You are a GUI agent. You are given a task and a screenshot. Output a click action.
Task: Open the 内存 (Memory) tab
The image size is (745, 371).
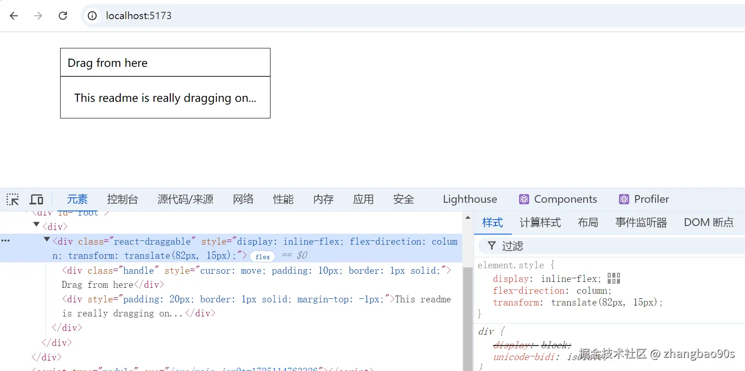pos(323,199)
